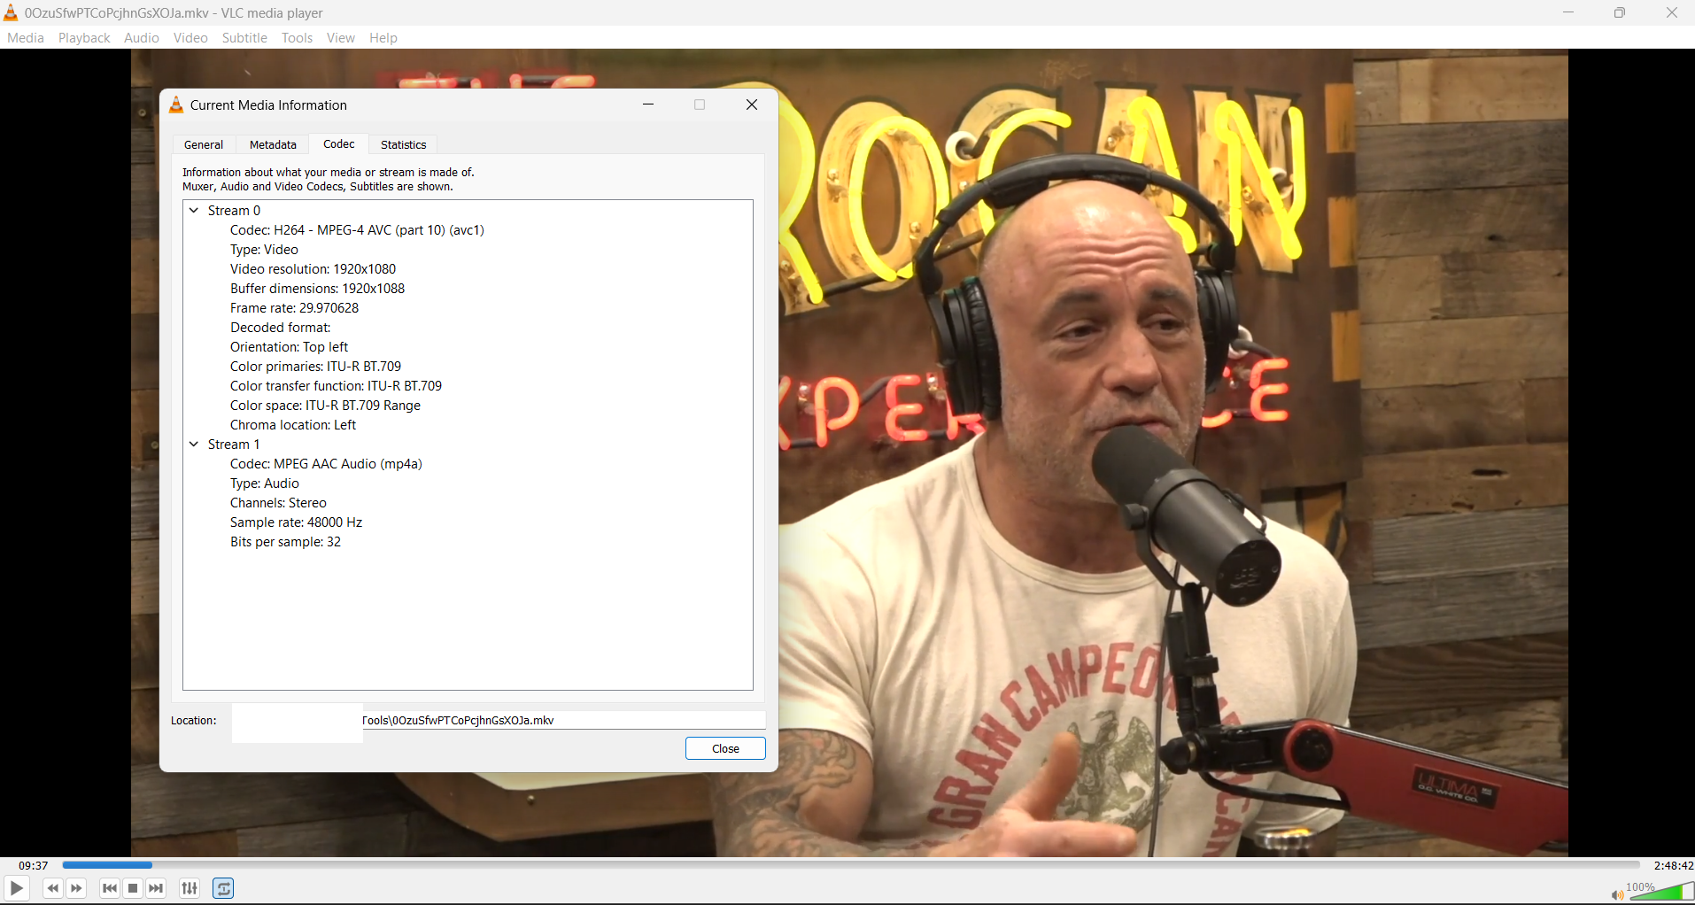Open the Playback menu
1695x905 pixels.
84,37
